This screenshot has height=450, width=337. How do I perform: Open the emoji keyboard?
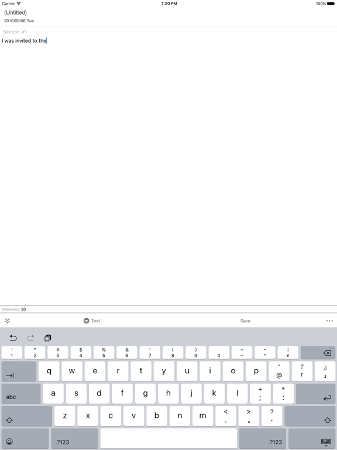click(25, 438)
